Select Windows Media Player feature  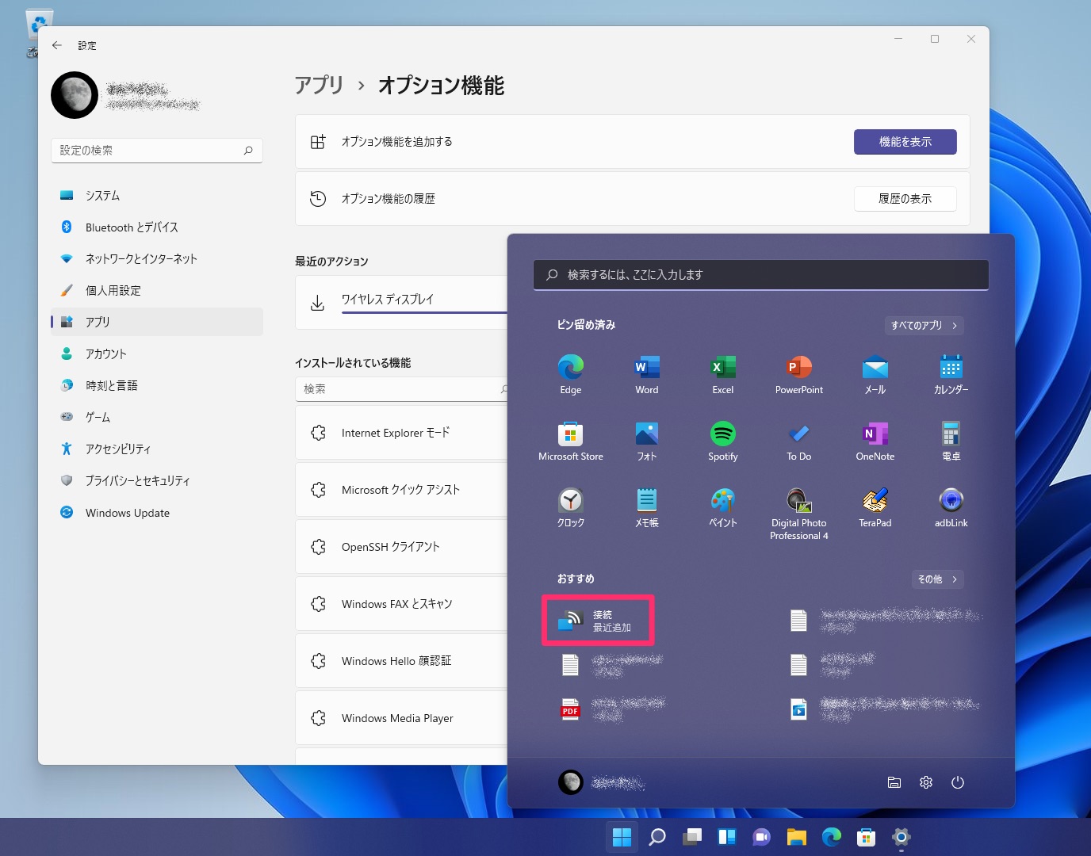(402, 718)
